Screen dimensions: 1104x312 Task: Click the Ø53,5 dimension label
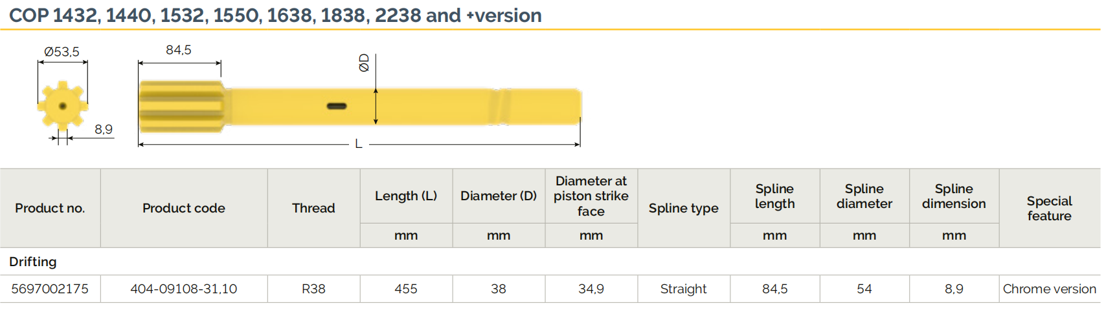pyautogui.click(x=62, y=52)
